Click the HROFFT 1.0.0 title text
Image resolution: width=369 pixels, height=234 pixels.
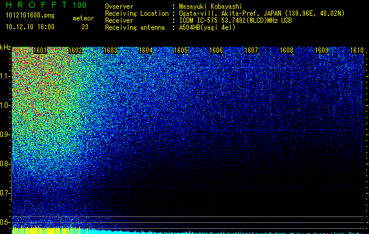(x=46, y=5)
